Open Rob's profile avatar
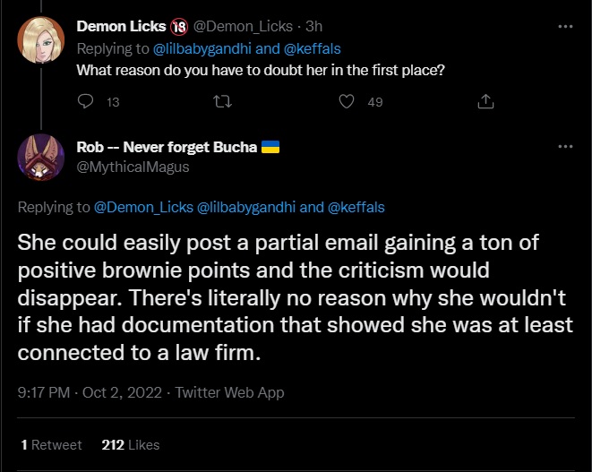Image resolution: width=592 pixels, height=472 pixels. 40,158
